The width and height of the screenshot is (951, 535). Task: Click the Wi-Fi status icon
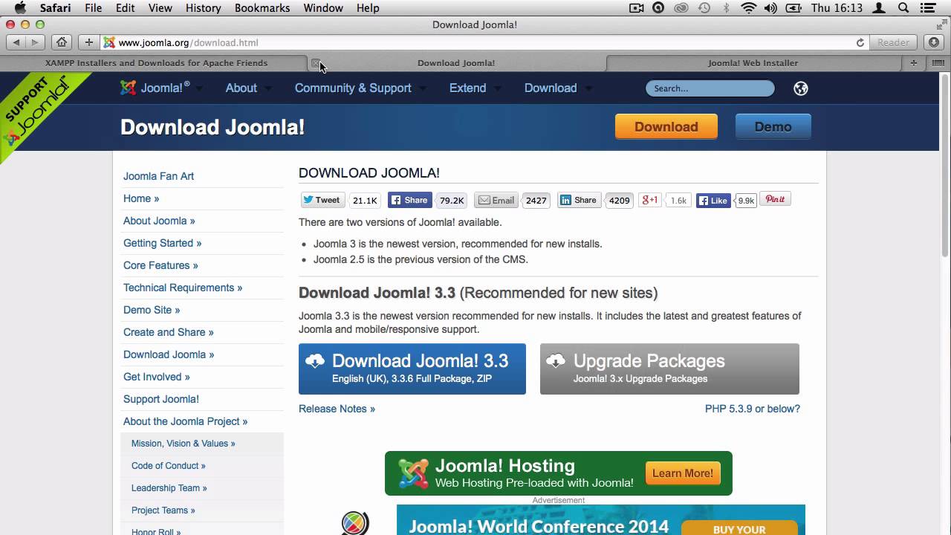coord(749,8)
